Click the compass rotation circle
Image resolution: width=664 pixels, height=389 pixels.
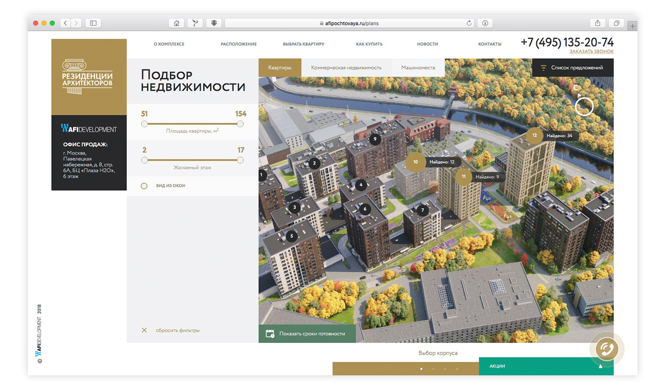[x=584, y=106]
